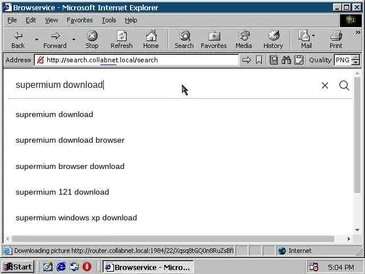Go Back using the toolbar button
The width and height of the screenshot is (365, 274).
click(x=18, y=40)
